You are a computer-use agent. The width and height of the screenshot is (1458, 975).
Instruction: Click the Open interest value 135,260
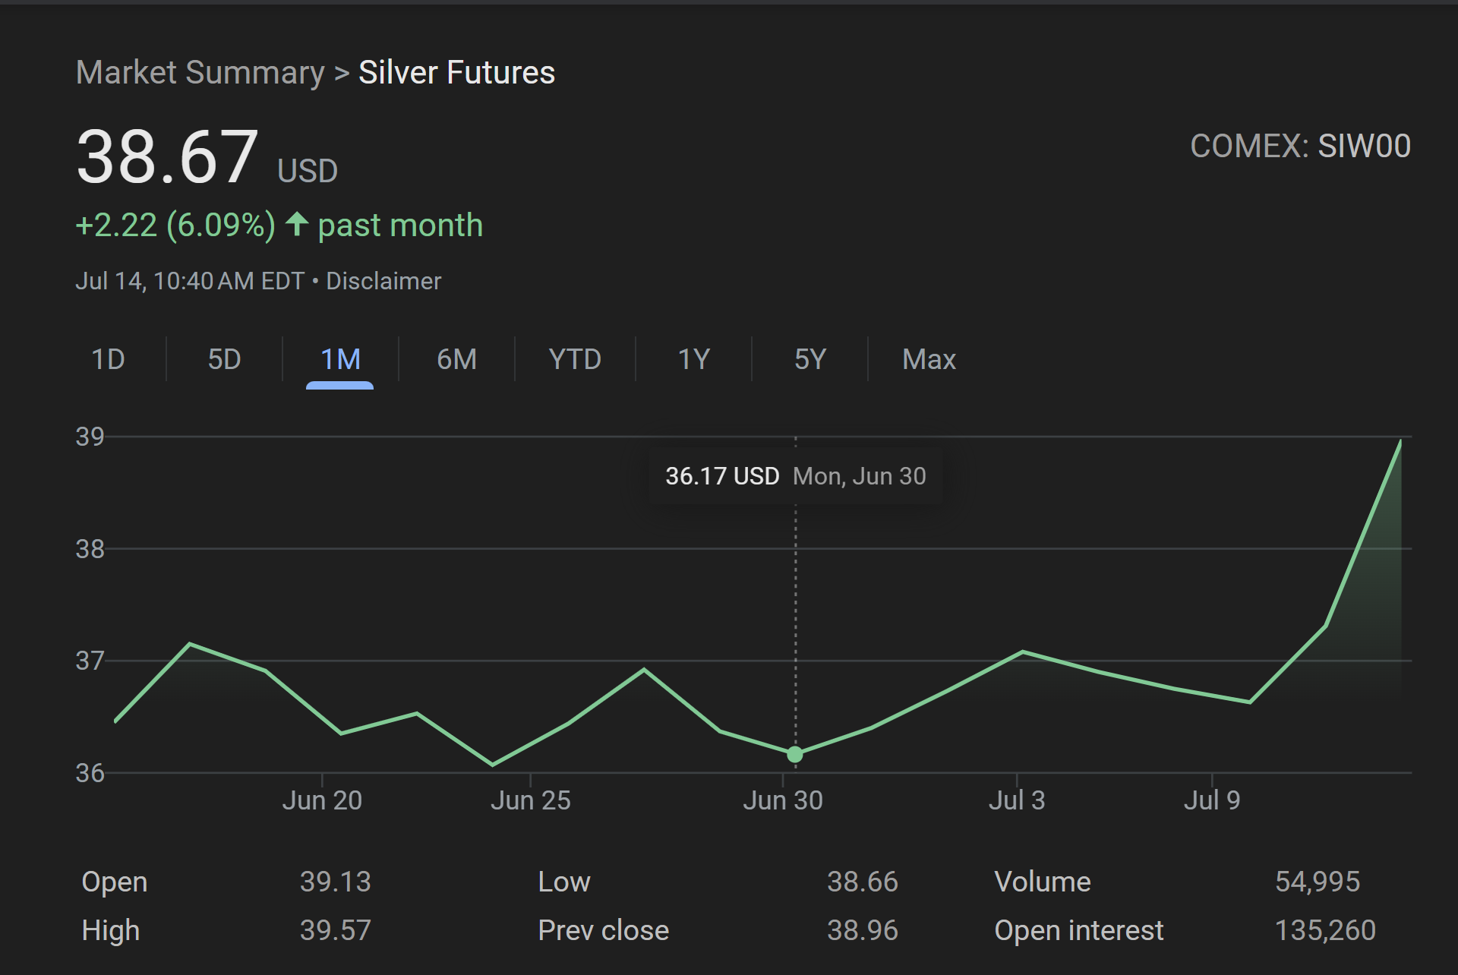point(1325,930)
